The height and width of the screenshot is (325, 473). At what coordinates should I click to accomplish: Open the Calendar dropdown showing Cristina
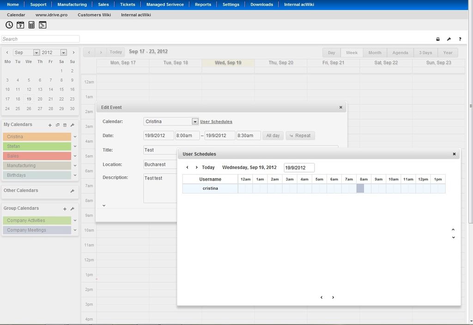click(x=195, y=122)
